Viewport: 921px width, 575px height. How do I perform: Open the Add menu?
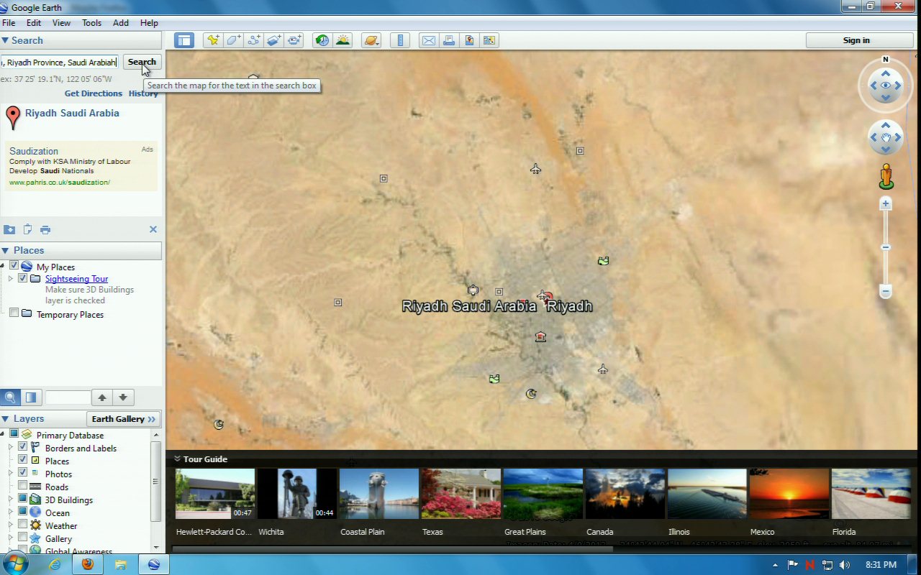[121, 23]
